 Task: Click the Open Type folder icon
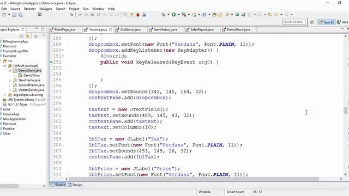(x=214, y=15)
